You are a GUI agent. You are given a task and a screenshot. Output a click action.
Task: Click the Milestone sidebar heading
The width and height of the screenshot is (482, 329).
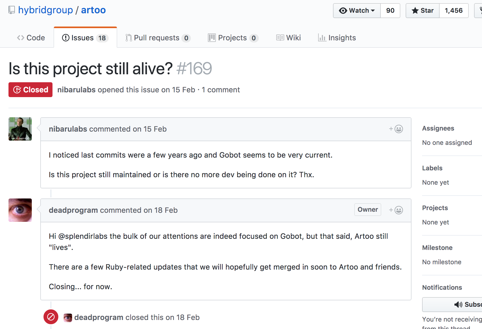point(437,248)
